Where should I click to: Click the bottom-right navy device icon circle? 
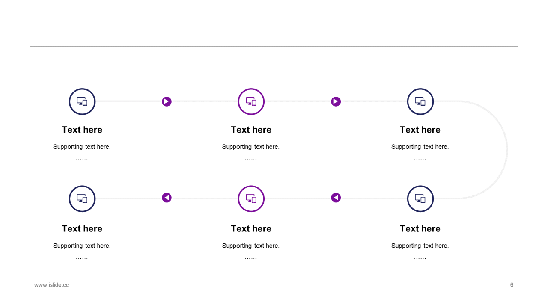420,198
